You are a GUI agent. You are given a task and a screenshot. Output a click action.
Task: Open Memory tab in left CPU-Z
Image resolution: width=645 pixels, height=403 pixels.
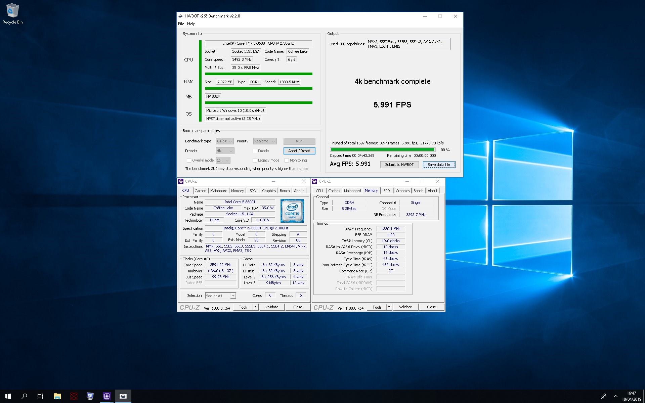(238, 191)
